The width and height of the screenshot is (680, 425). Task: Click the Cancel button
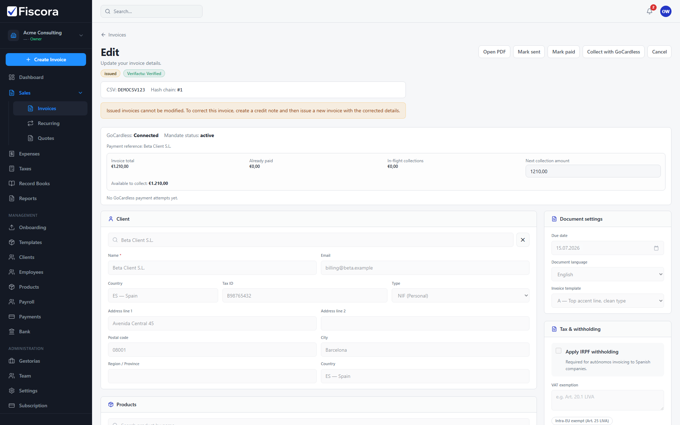click(x=659, y=52)
